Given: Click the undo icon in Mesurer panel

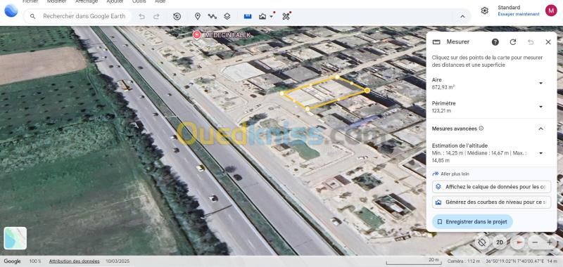Looking at the screenshot, I should coord(531,42).
